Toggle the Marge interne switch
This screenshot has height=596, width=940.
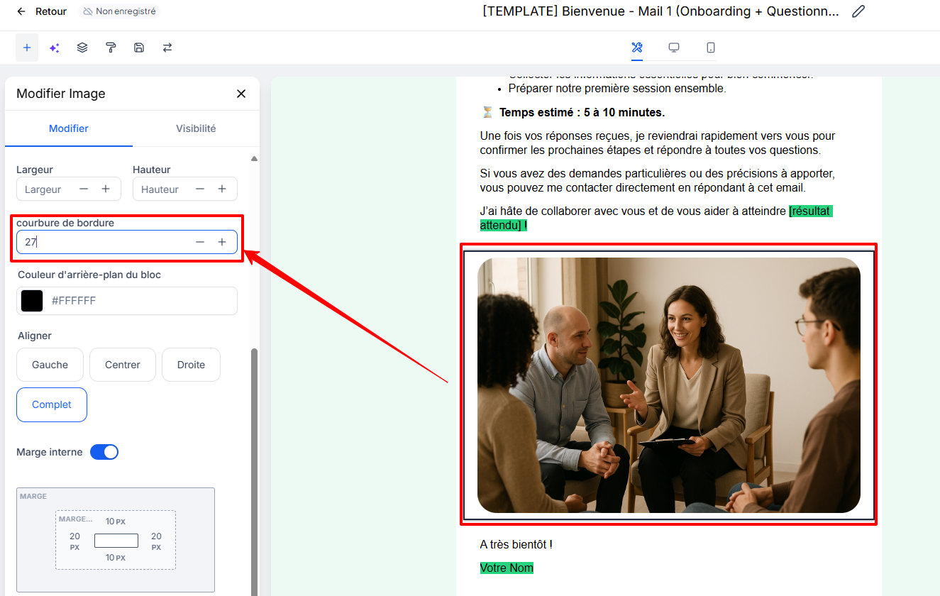pos(104,452)
